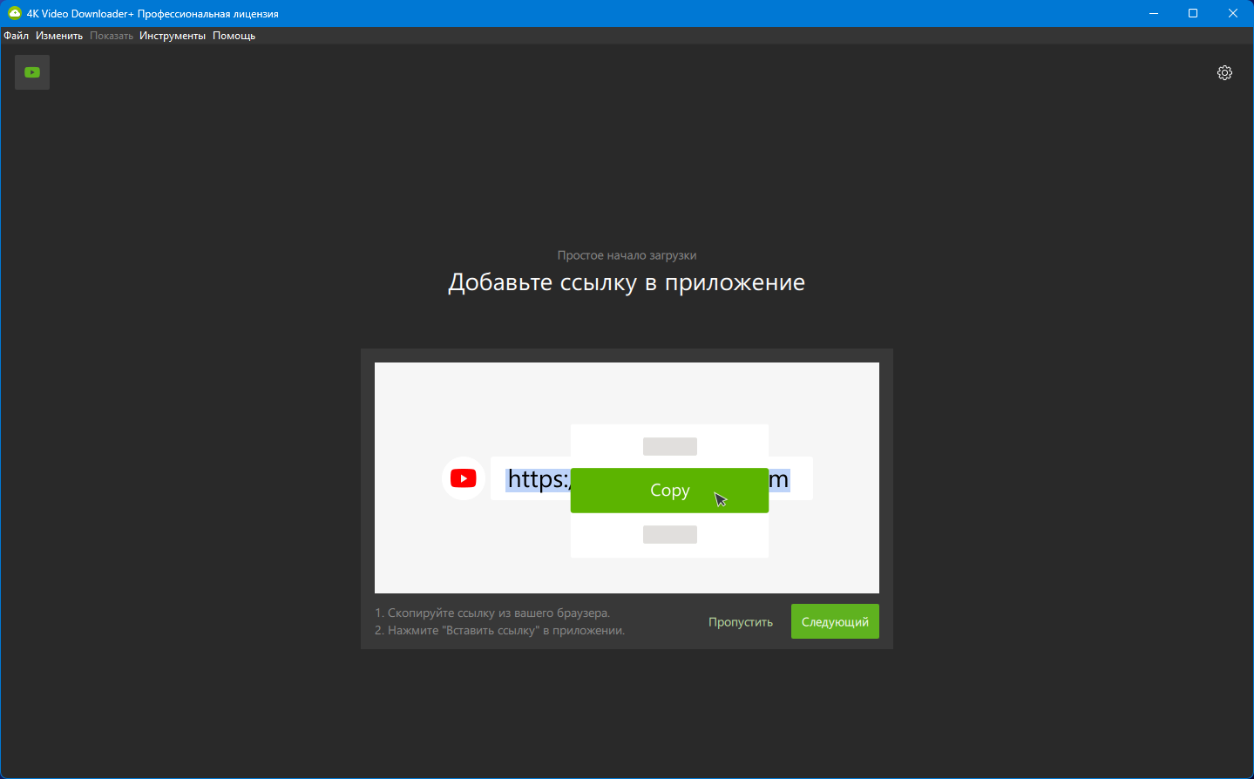Click the heading Добавьте ссылку в приложение
The height and width of the screenshot is (779, 1254).
[x=626, y=282]
